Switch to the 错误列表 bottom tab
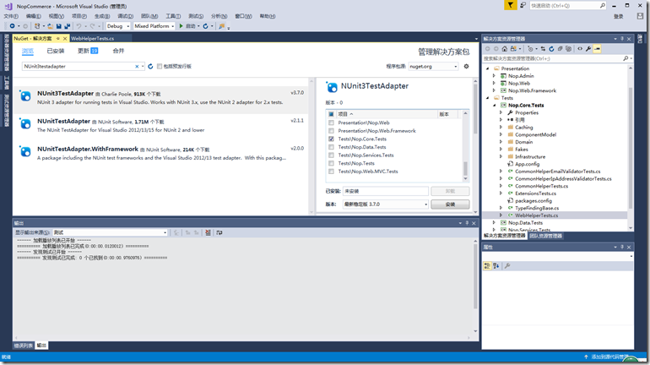 tap(24, 346)
